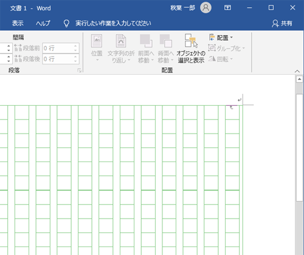
Task: Click the 段落後 spacing icon
Action: 18,58
